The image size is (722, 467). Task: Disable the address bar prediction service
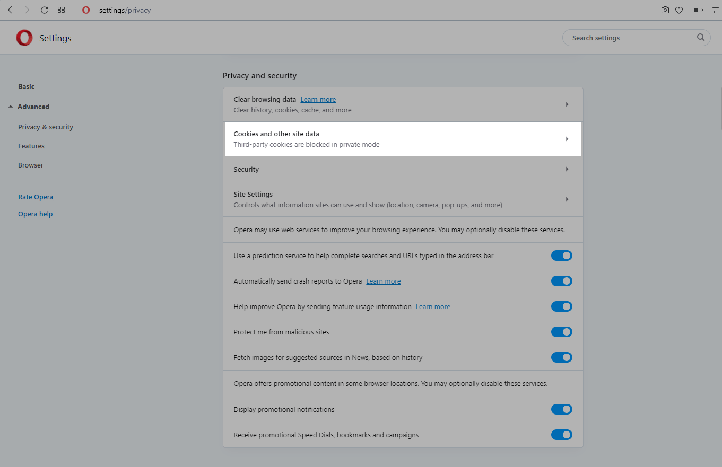pyautogui.click(x=561, y=255)
